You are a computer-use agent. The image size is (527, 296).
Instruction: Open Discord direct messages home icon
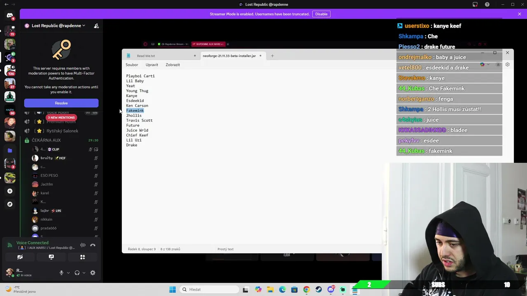[x=10, y=16]
